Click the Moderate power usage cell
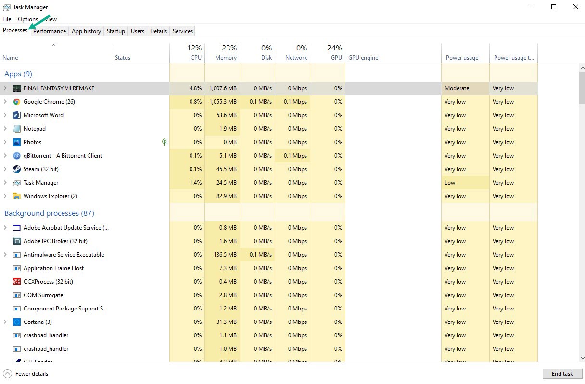585x384 pixels. pyautogui.click(x=465, y=88)
